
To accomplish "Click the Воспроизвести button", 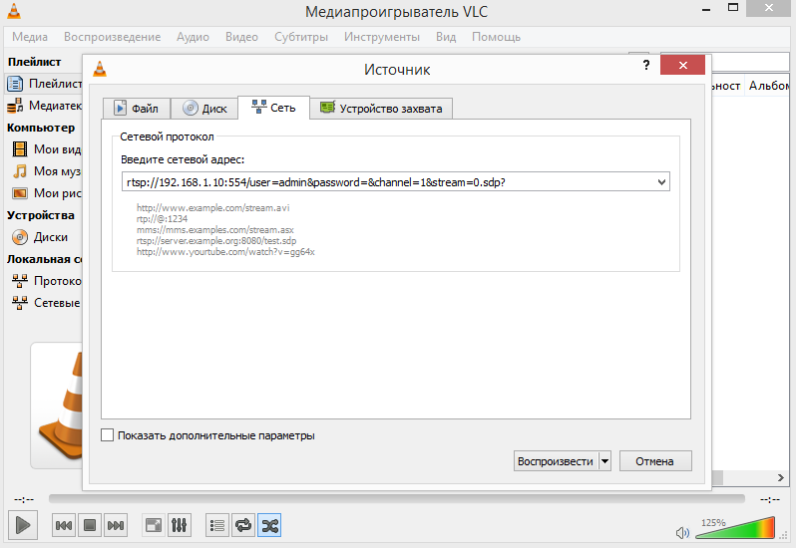I will pos(556,461).
